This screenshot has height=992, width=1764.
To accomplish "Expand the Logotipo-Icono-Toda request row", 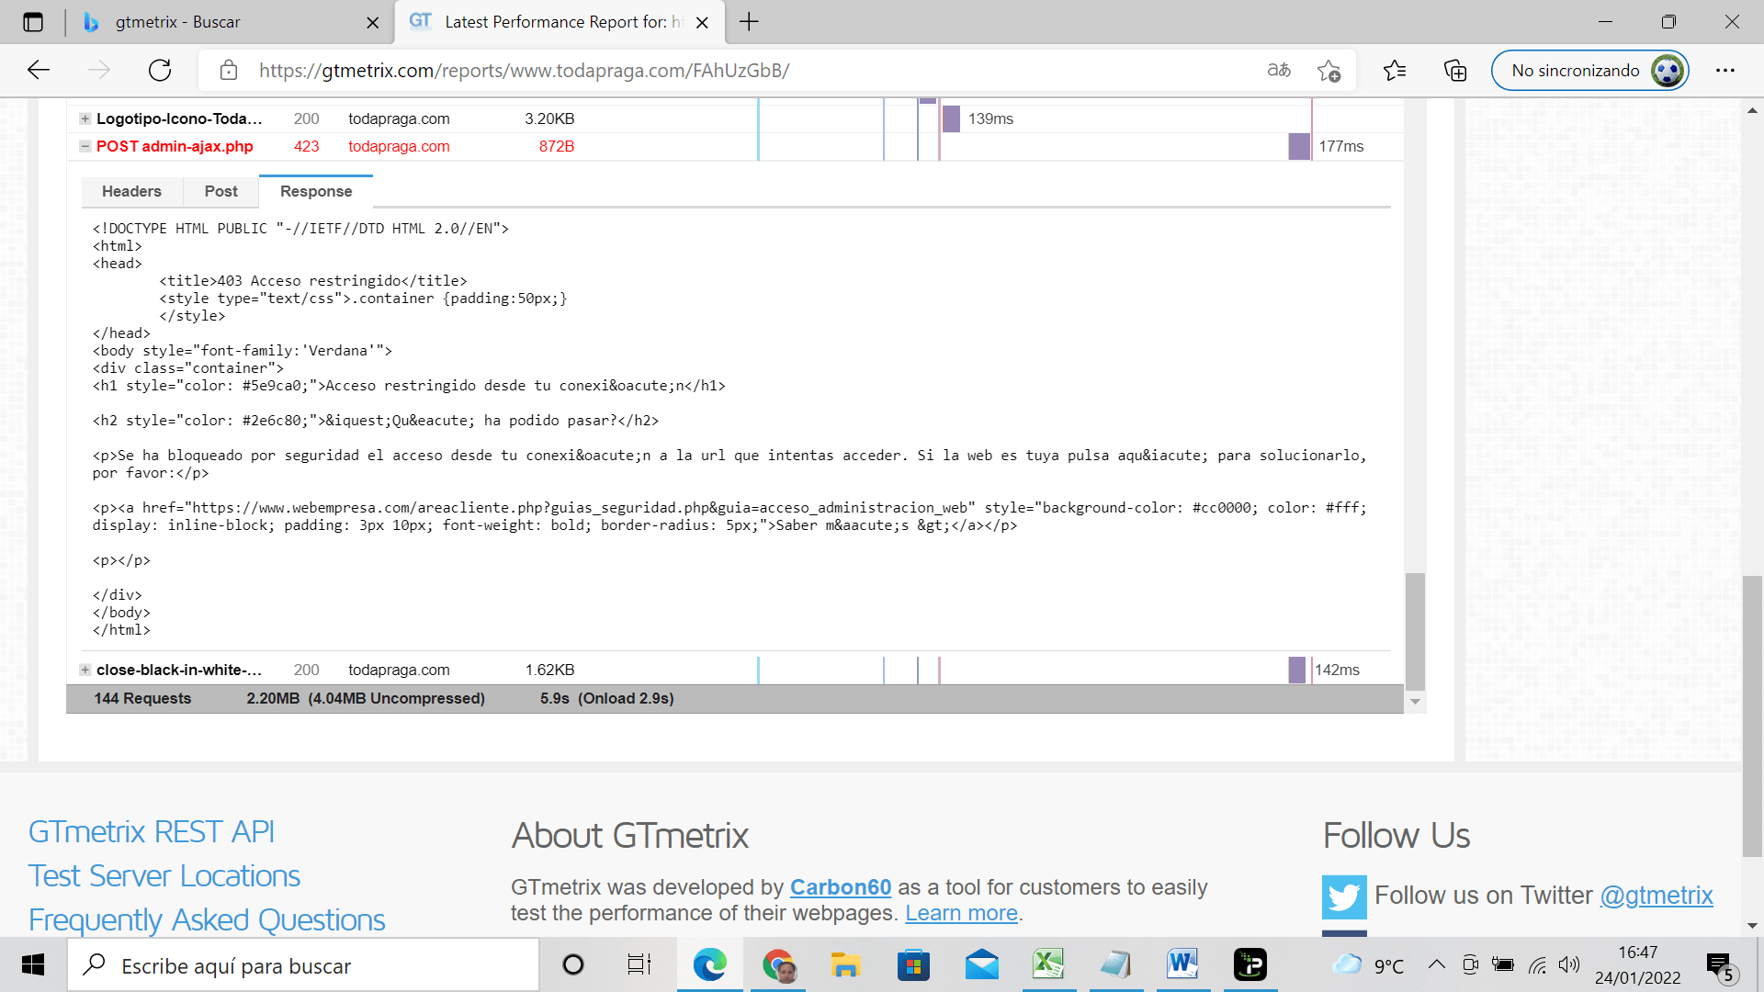I will tap(85, 118).
